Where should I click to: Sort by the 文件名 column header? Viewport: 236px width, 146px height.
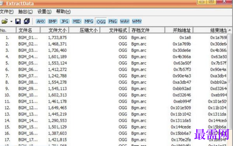(x=28, y=31)
